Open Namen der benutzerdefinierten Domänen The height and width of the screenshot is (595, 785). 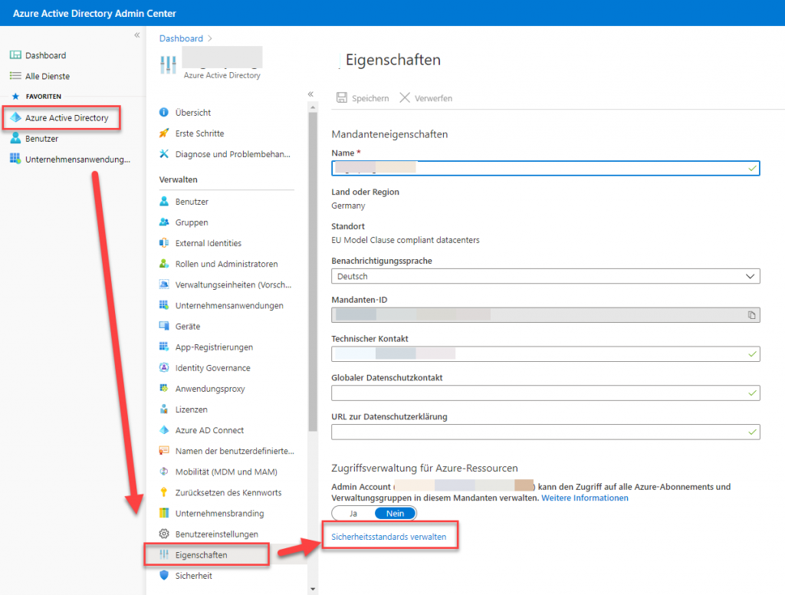[235, 451]
